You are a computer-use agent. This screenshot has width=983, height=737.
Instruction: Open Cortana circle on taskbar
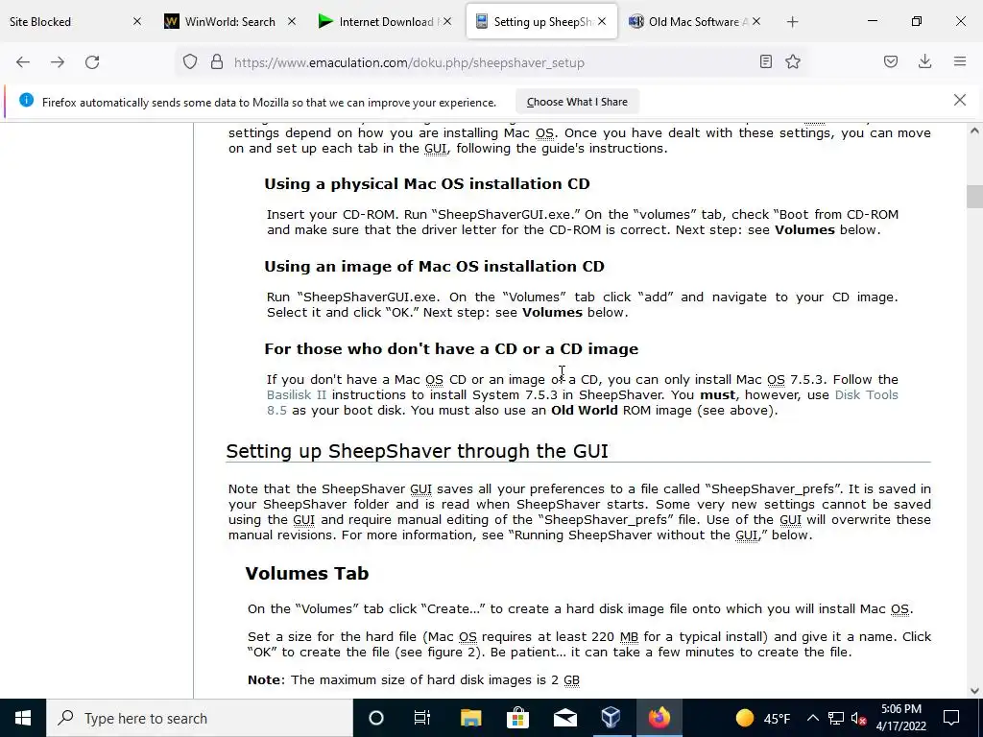375,718
